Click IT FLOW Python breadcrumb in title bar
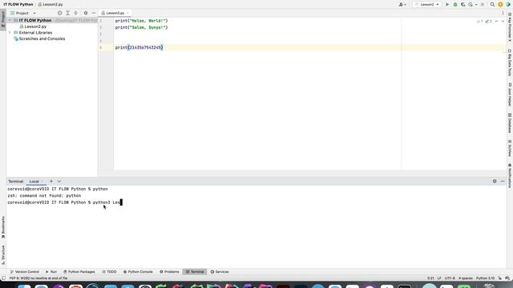 pos(18,5)
